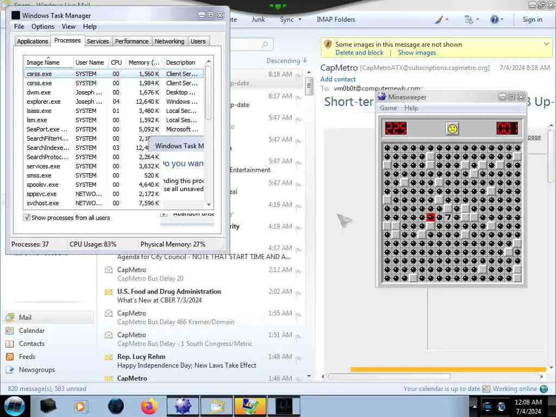This screenshot has height=417, width=556.
Task: Switch to Task Manager taskbar button
Action: point(283,406)
